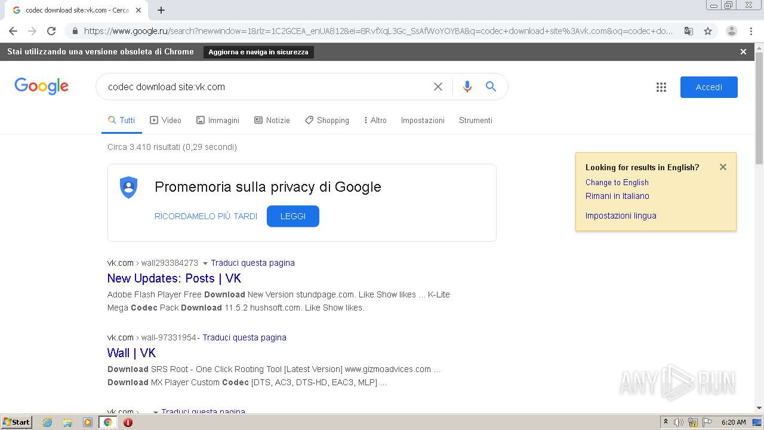Clear the search box text

pyautogui.click(x=438, y=87)
